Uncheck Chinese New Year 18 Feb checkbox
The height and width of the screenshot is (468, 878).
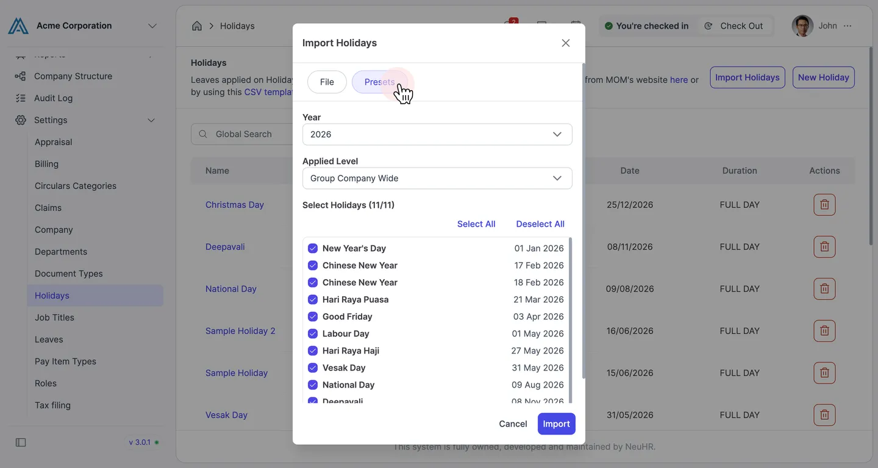point(313,282)
